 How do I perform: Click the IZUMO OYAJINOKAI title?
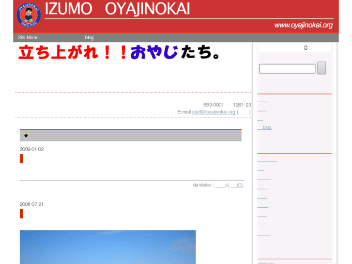point(117,9)
